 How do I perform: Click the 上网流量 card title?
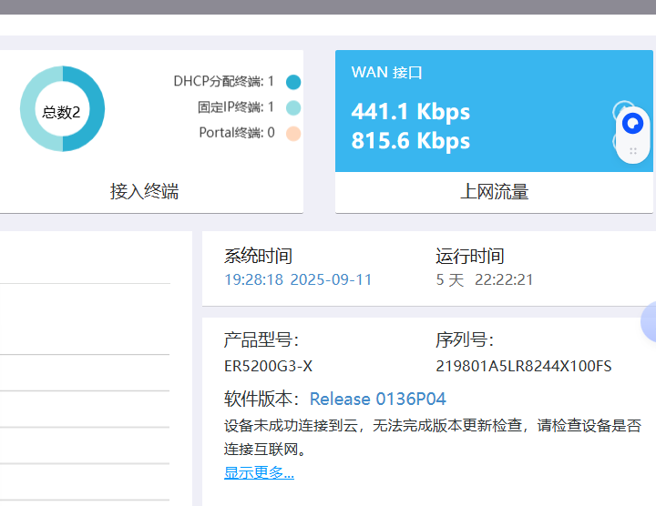tap(494, 192)
